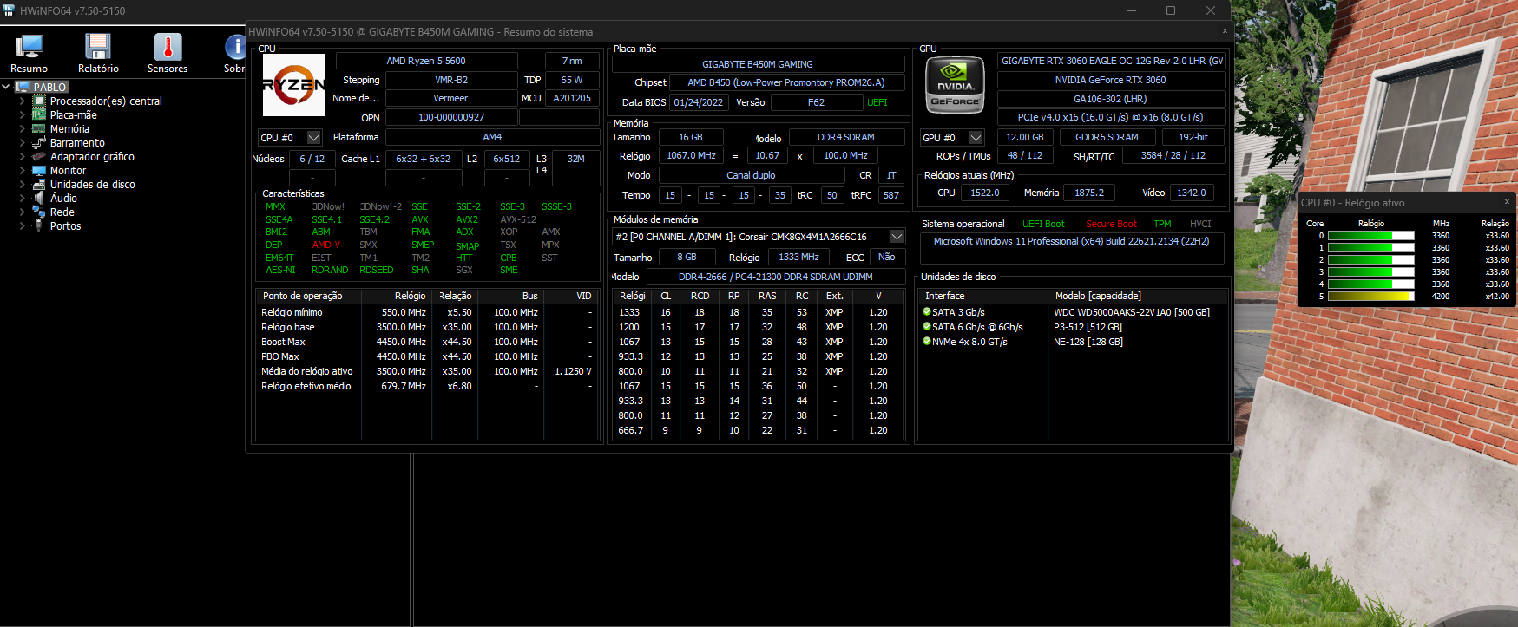Click the Core 0 clock bar
1518x627 pixels.
tap(1371, 236)
